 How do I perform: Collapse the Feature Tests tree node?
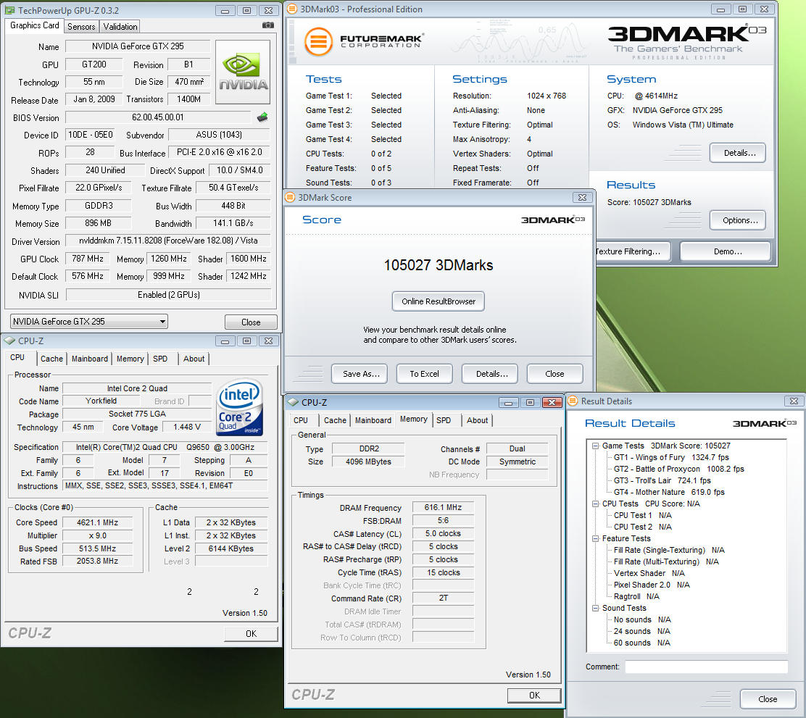click(x=595, y=538)
